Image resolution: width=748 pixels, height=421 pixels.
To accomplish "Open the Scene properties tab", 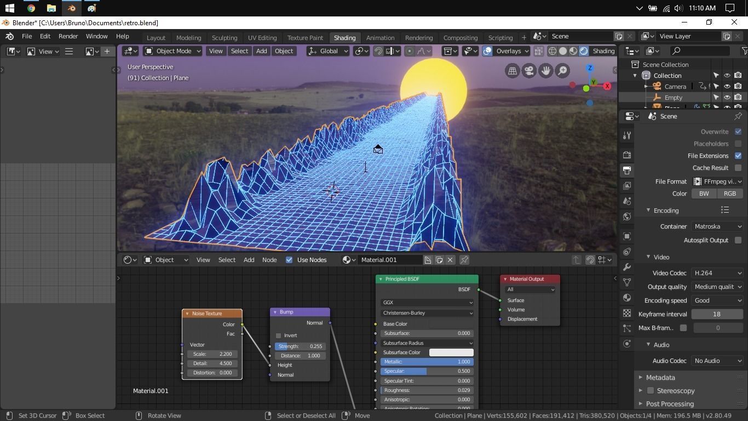I will click(x=627, y=201).
